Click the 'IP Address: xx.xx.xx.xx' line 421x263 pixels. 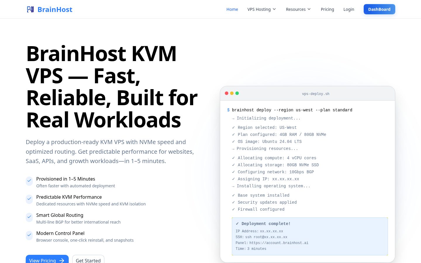tap(259, 231)
